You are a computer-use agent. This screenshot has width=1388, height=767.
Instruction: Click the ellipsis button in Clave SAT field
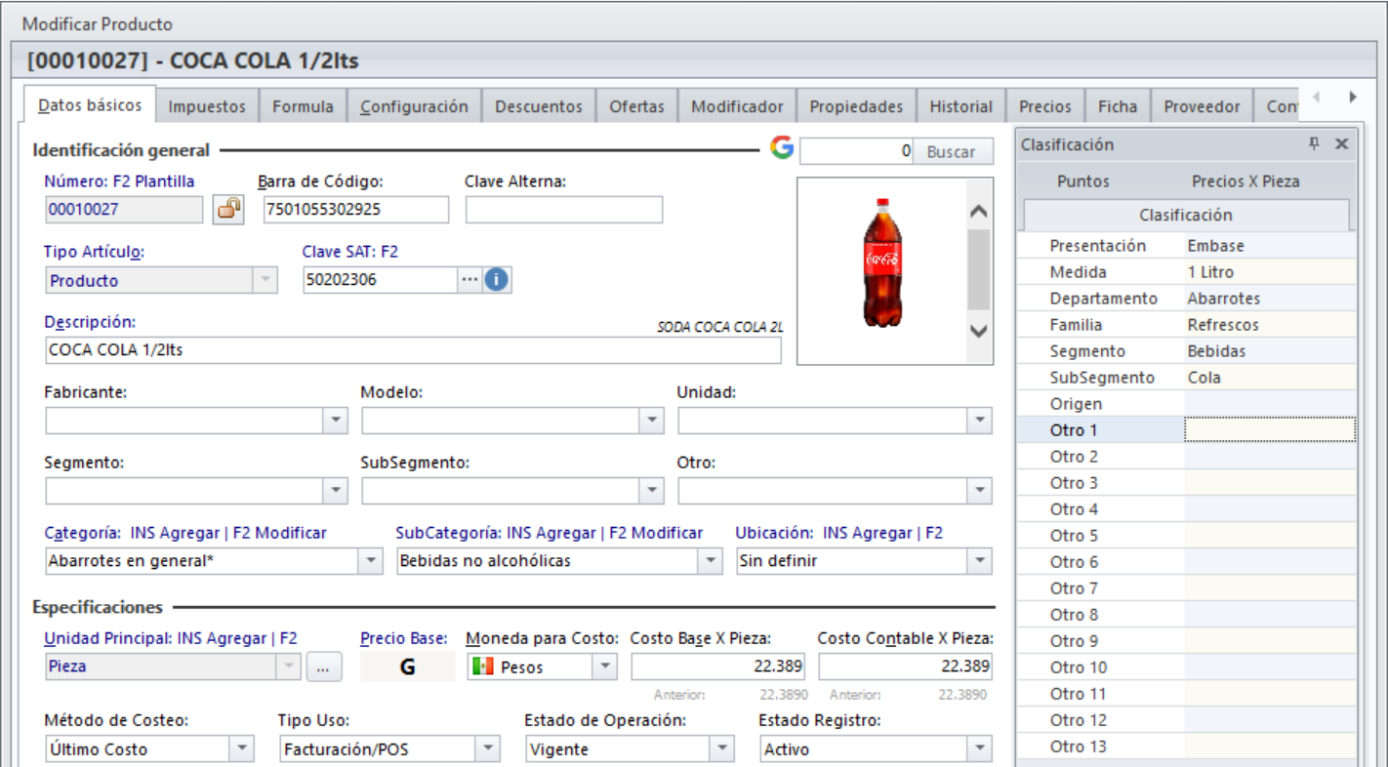tap(469, 280)
